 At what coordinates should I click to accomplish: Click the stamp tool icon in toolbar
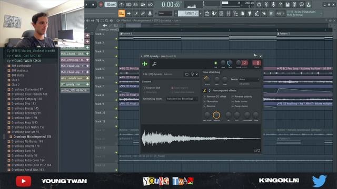coord(150,14)
